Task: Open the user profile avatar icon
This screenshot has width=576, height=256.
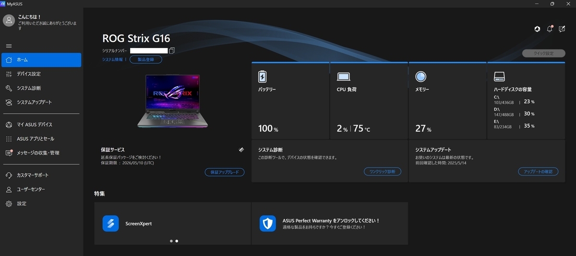Action: (9, 20)
